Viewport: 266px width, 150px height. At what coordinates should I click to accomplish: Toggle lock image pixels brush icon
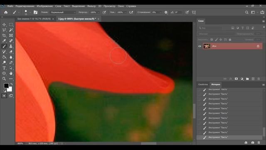click(216, 40)
